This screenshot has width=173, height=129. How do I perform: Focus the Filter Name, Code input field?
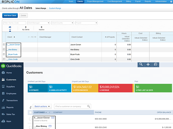[15, 23]
